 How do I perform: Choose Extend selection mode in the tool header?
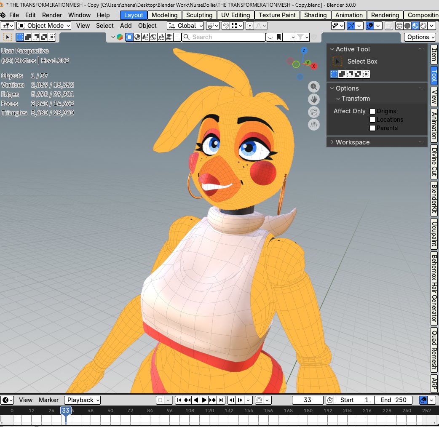click(28, 37)
